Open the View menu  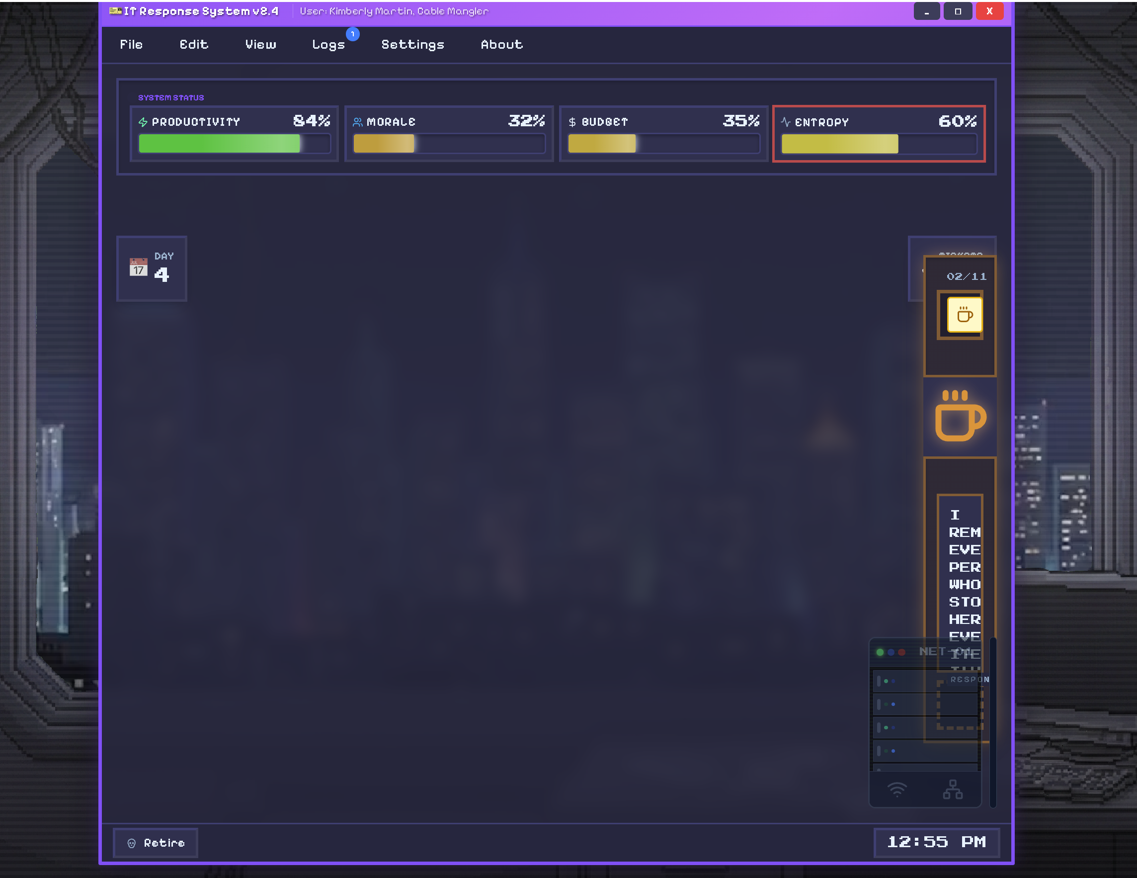point(260,45)
